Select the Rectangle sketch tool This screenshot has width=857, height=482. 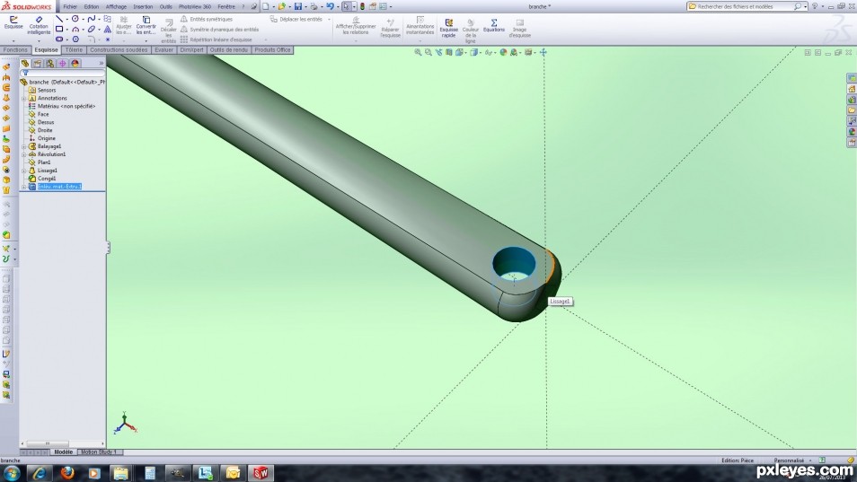pos(59,29)
